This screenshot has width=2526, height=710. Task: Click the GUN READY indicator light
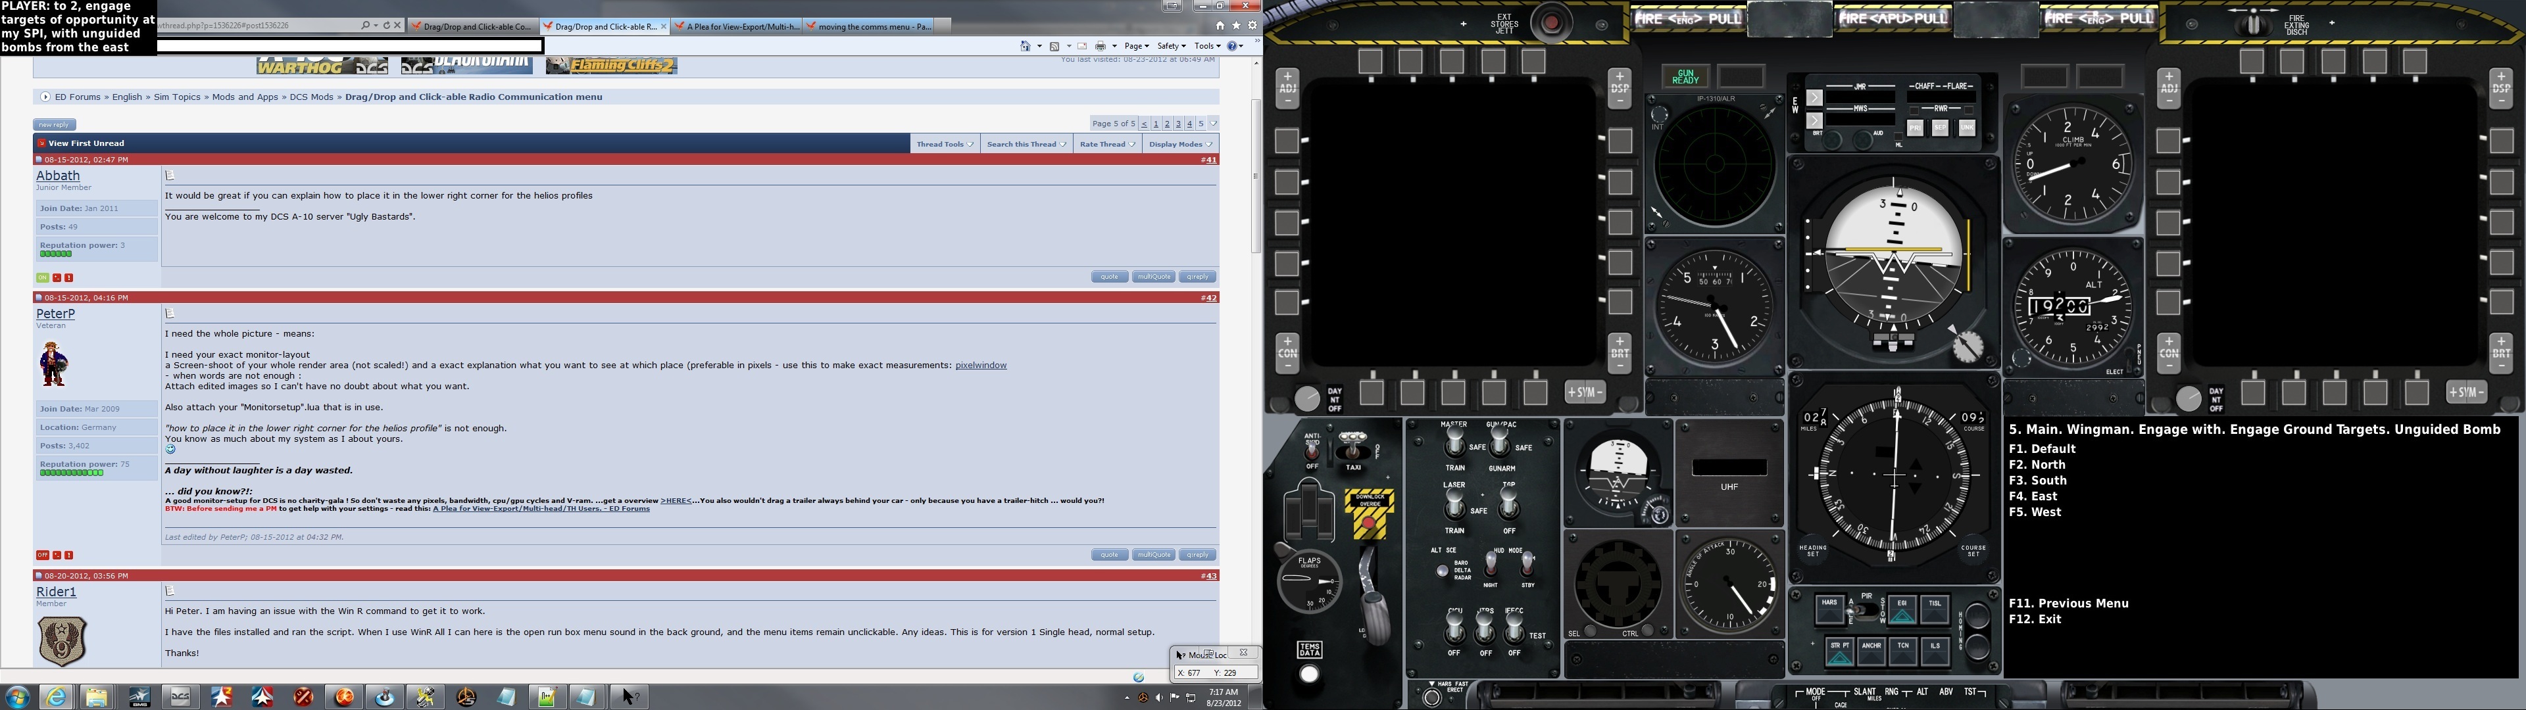click(x=1685, y=76)
